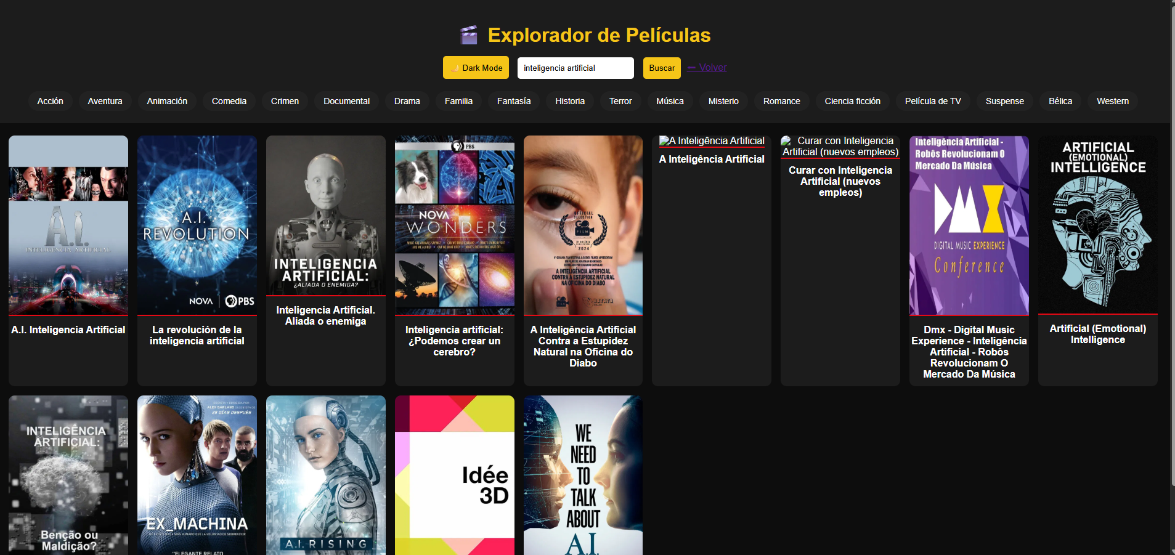Open the 'Aliada o enemiga' robot poster

(326, 216)
